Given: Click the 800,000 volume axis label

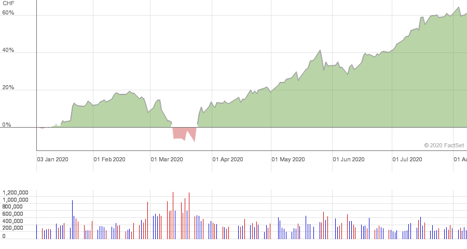Looking at the screenshot, I should tap(21, 206).
